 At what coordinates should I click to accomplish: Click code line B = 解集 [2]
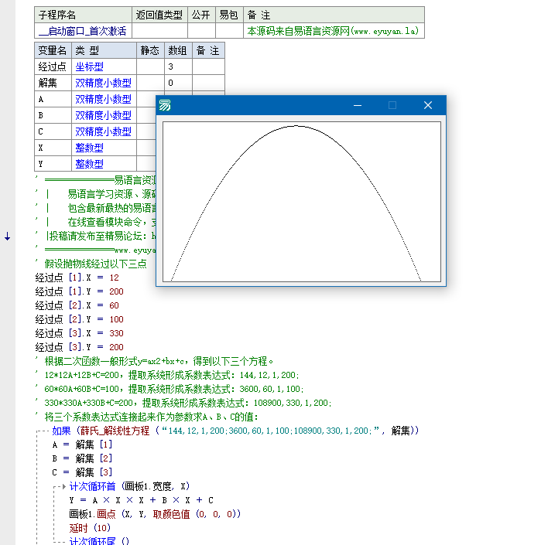82,458
